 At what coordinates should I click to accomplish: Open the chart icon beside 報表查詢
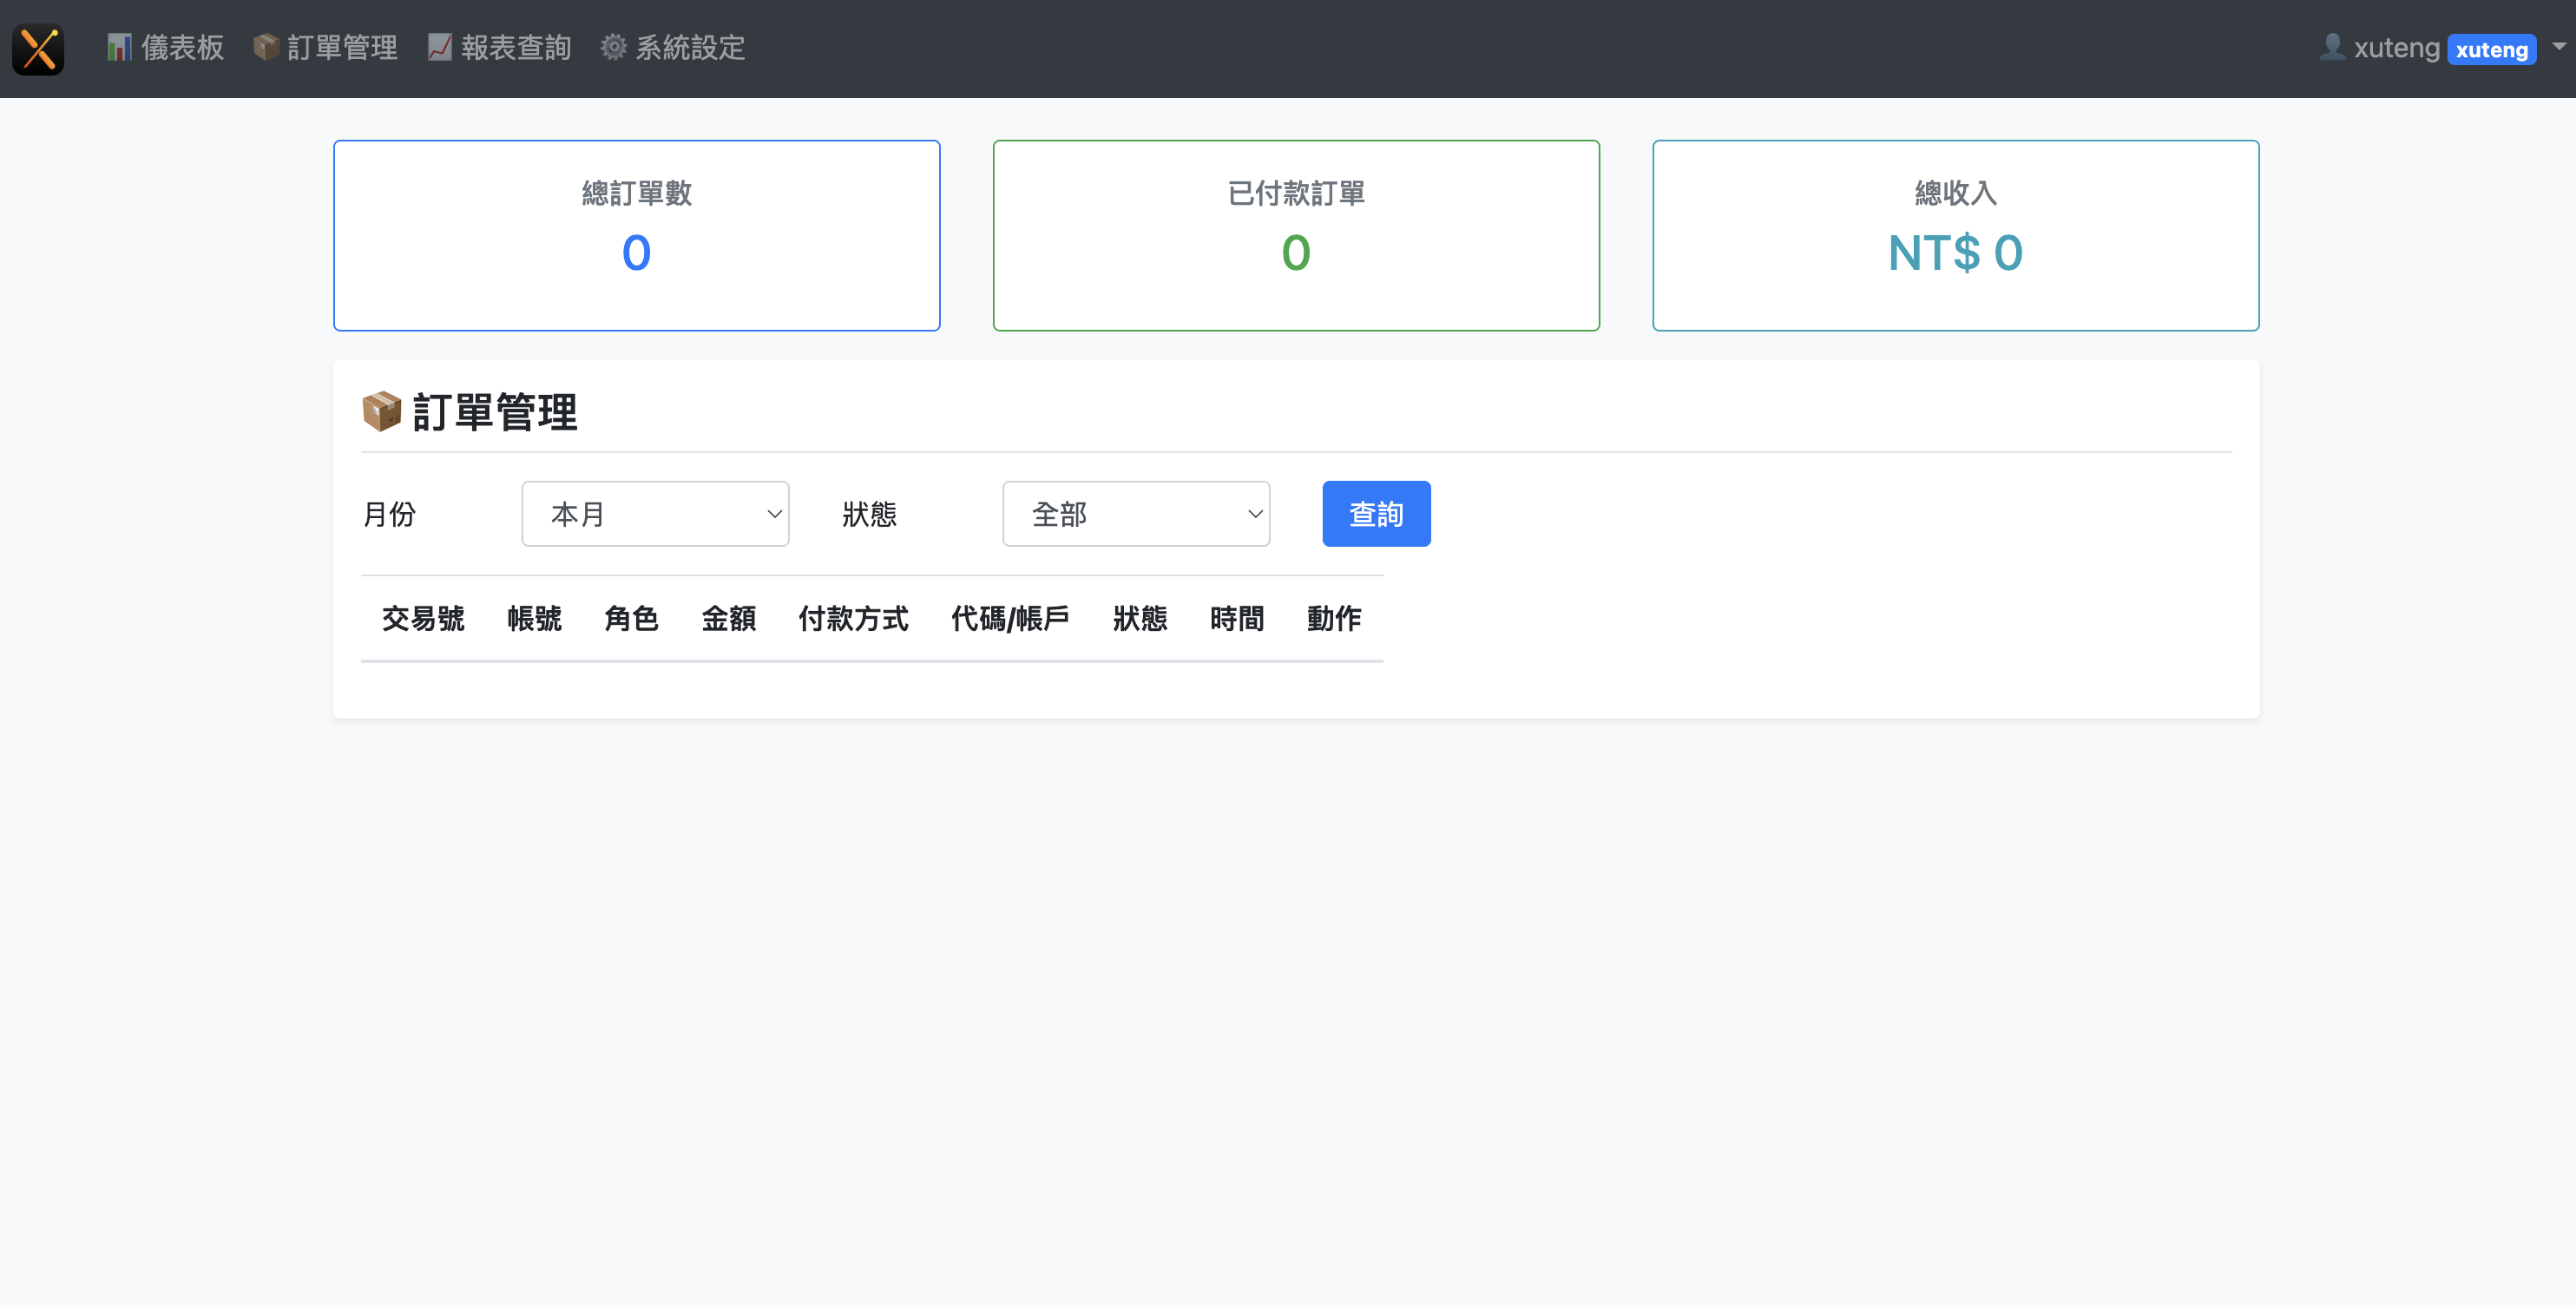[439, 47]
